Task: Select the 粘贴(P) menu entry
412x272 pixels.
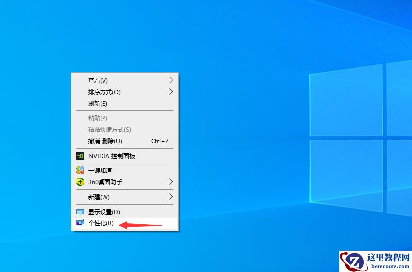Action: (125, 118)
